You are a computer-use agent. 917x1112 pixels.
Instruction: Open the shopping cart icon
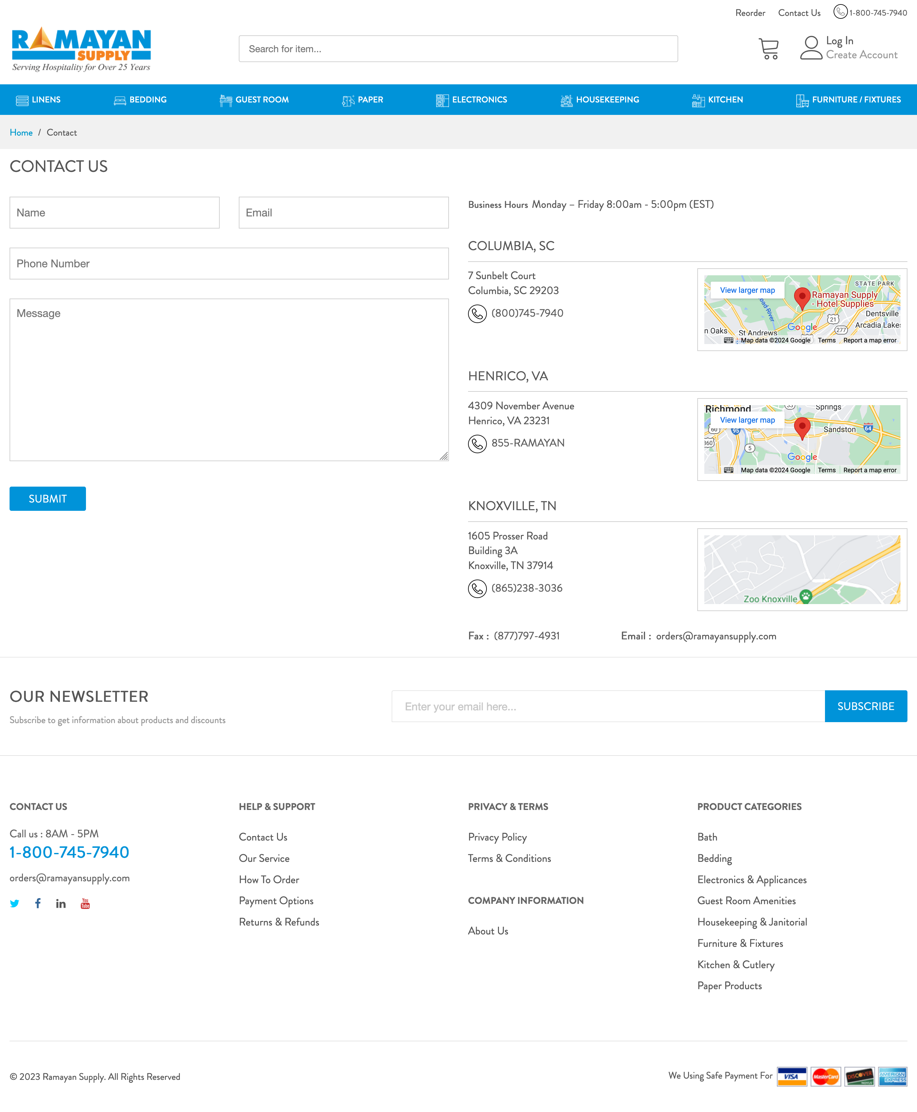[768, 49]
